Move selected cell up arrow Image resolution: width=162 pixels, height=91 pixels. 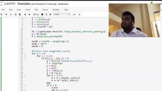[25, 15]
